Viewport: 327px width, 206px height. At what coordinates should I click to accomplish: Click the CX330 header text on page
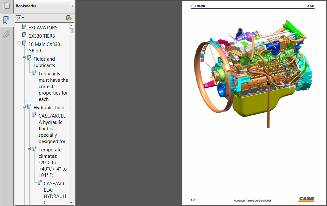(x=310, y=6)
